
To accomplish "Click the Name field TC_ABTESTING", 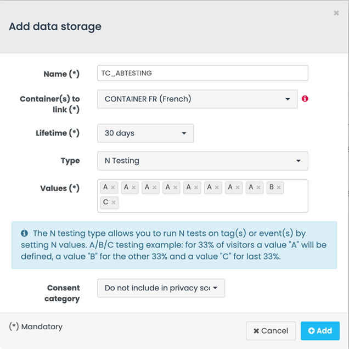I will click(x=202, y=73).
